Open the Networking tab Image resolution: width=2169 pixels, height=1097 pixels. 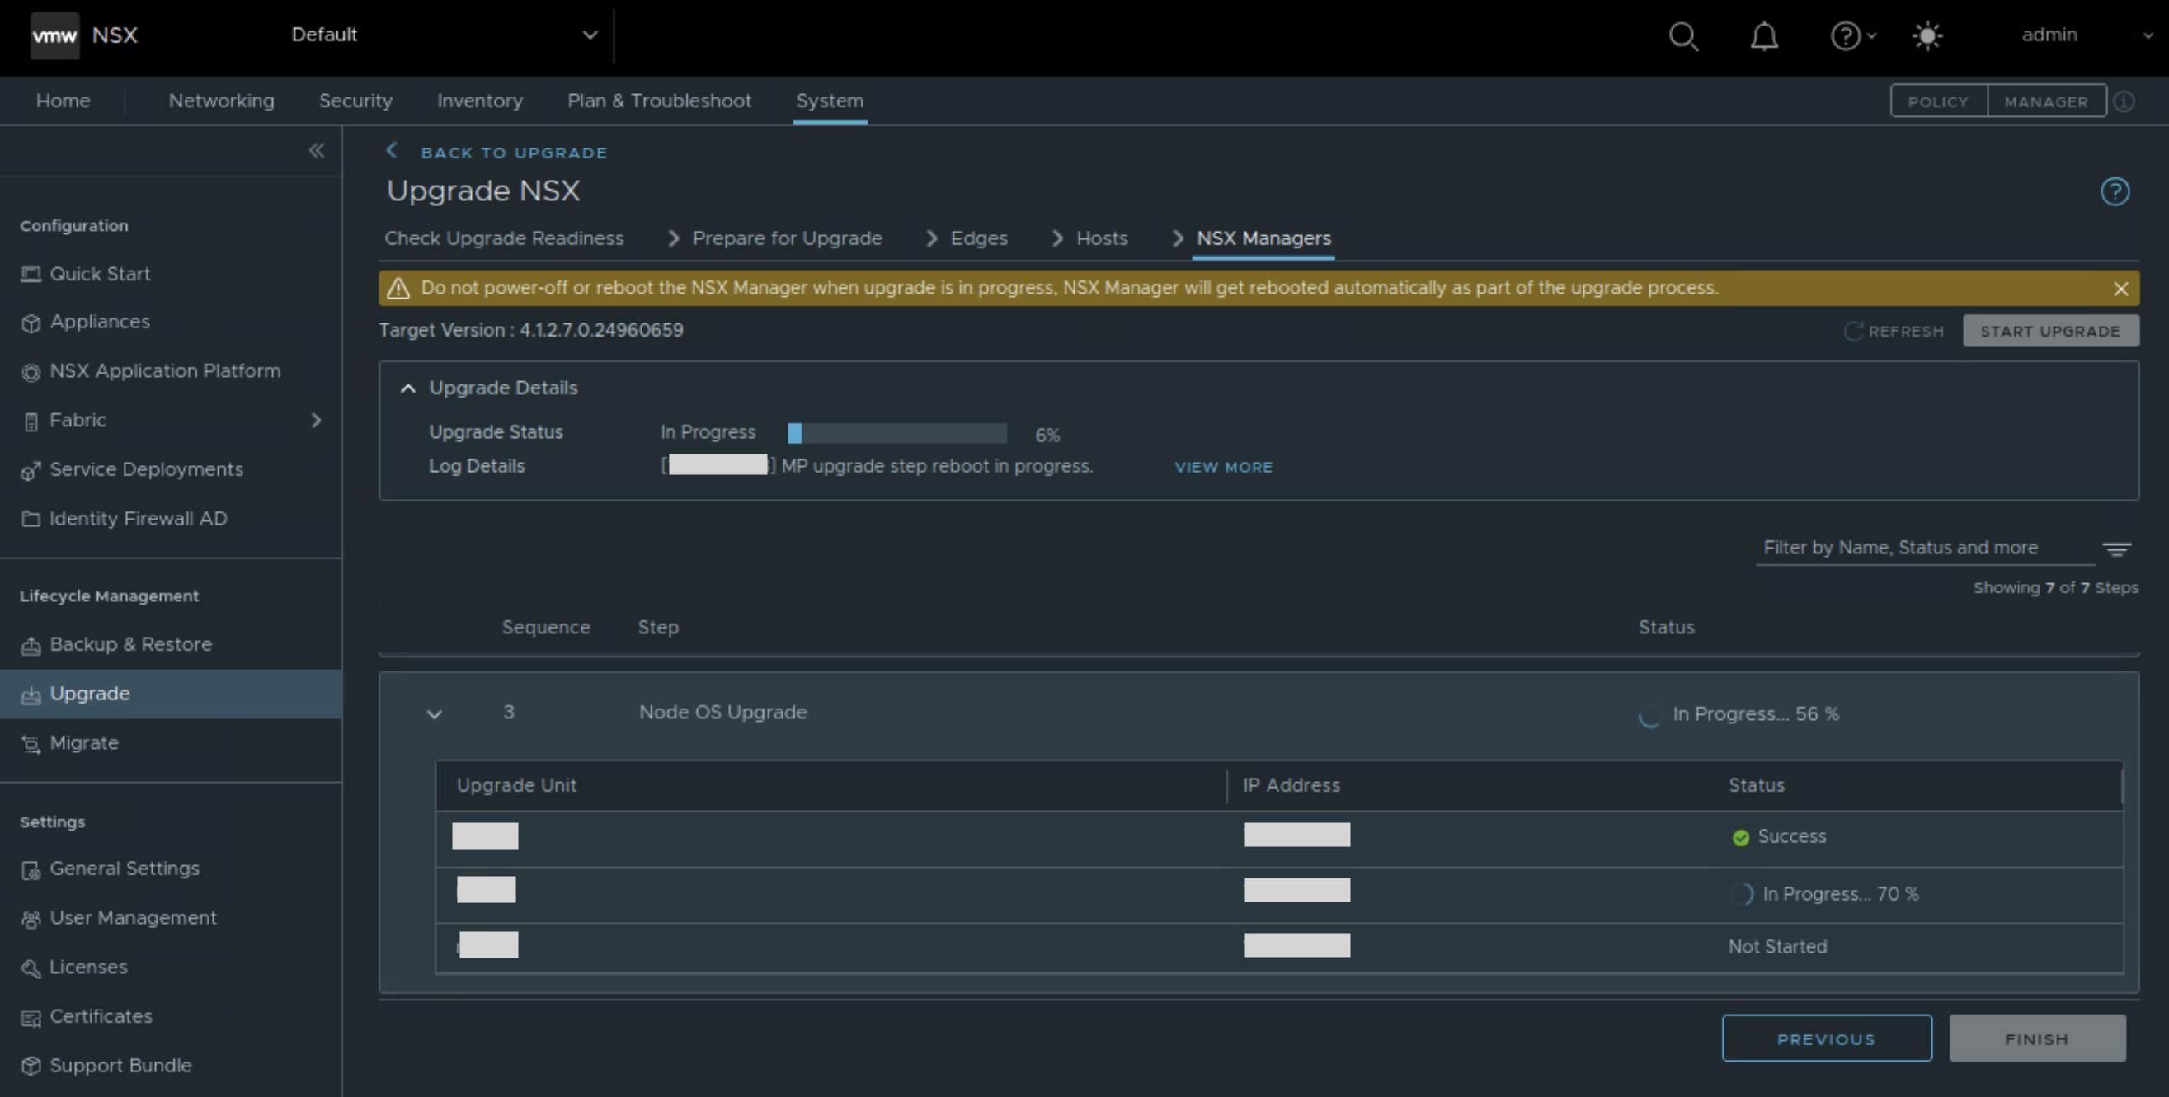[x=222, y=100]
